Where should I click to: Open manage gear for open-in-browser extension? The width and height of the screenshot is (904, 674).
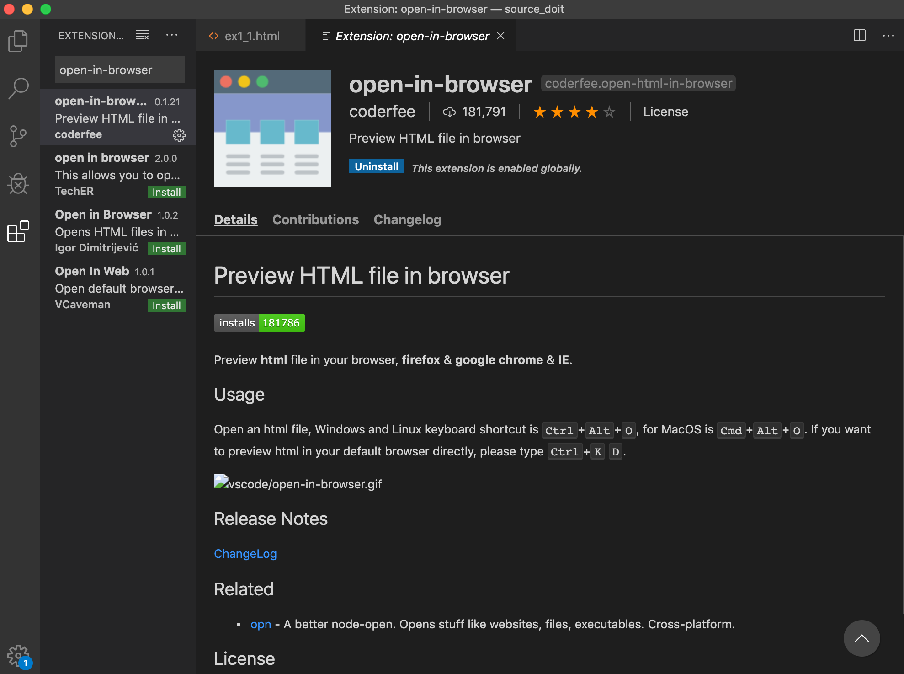[179, 135]
